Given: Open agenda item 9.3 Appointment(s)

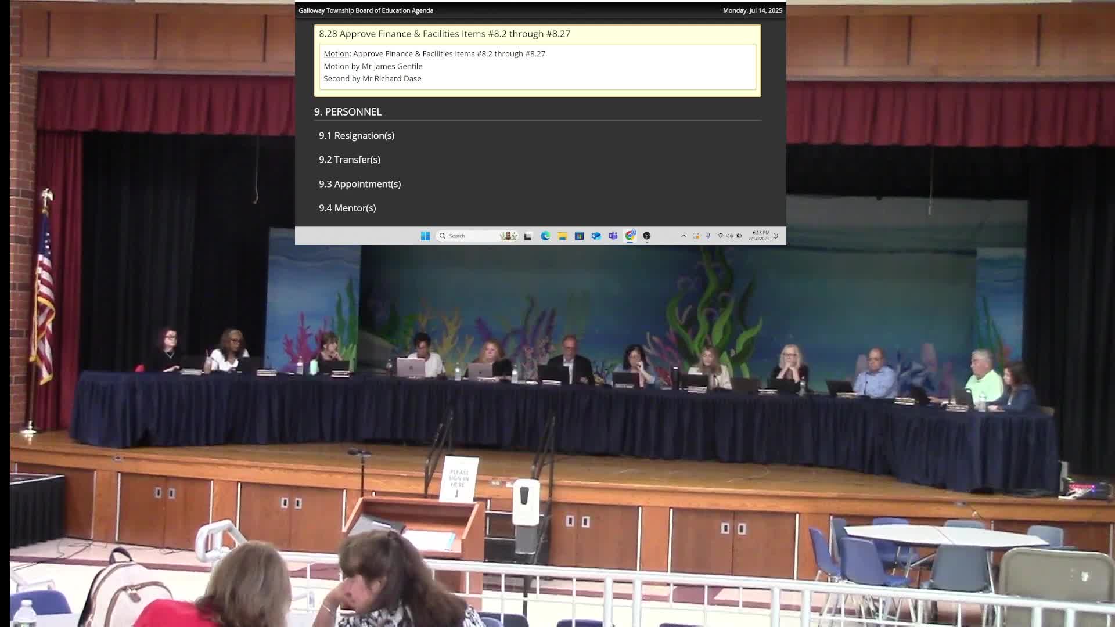Looking at the screenshot, I should [x=359, y=184].
